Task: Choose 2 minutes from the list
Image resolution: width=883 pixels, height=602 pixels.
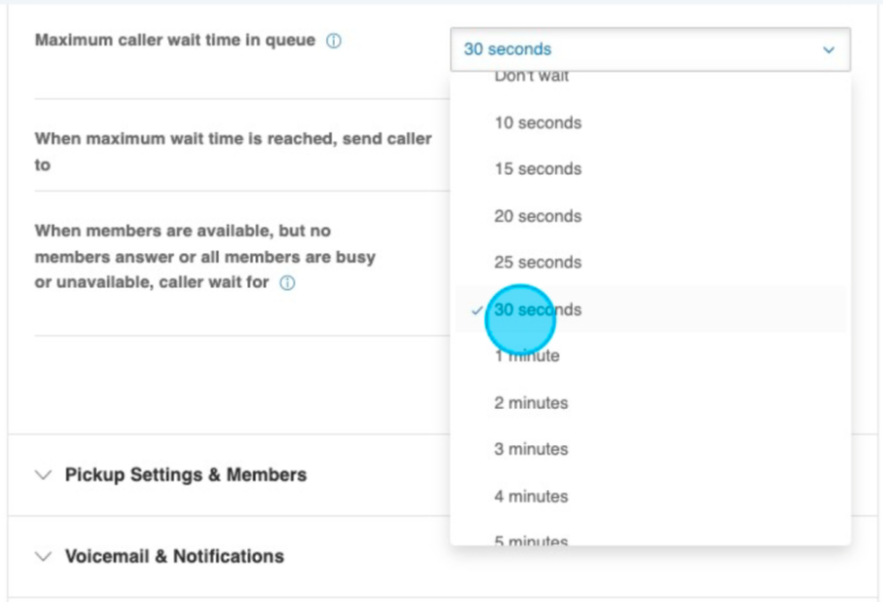Action: 531,403
